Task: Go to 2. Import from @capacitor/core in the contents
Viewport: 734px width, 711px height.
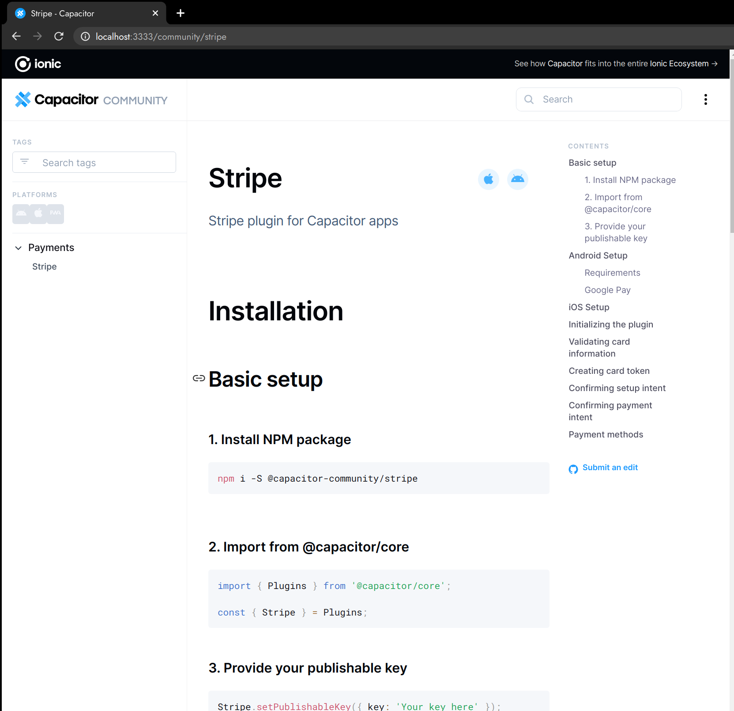Action: [618, 203]
